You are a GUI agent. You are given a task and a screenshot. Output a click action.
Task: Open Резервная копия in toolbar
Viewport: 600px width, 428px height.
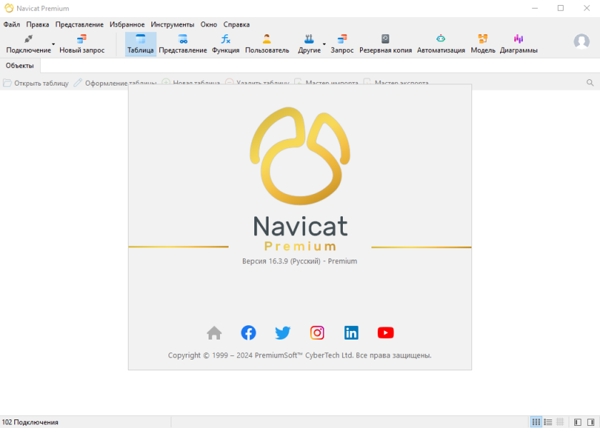tap(385, 44)
